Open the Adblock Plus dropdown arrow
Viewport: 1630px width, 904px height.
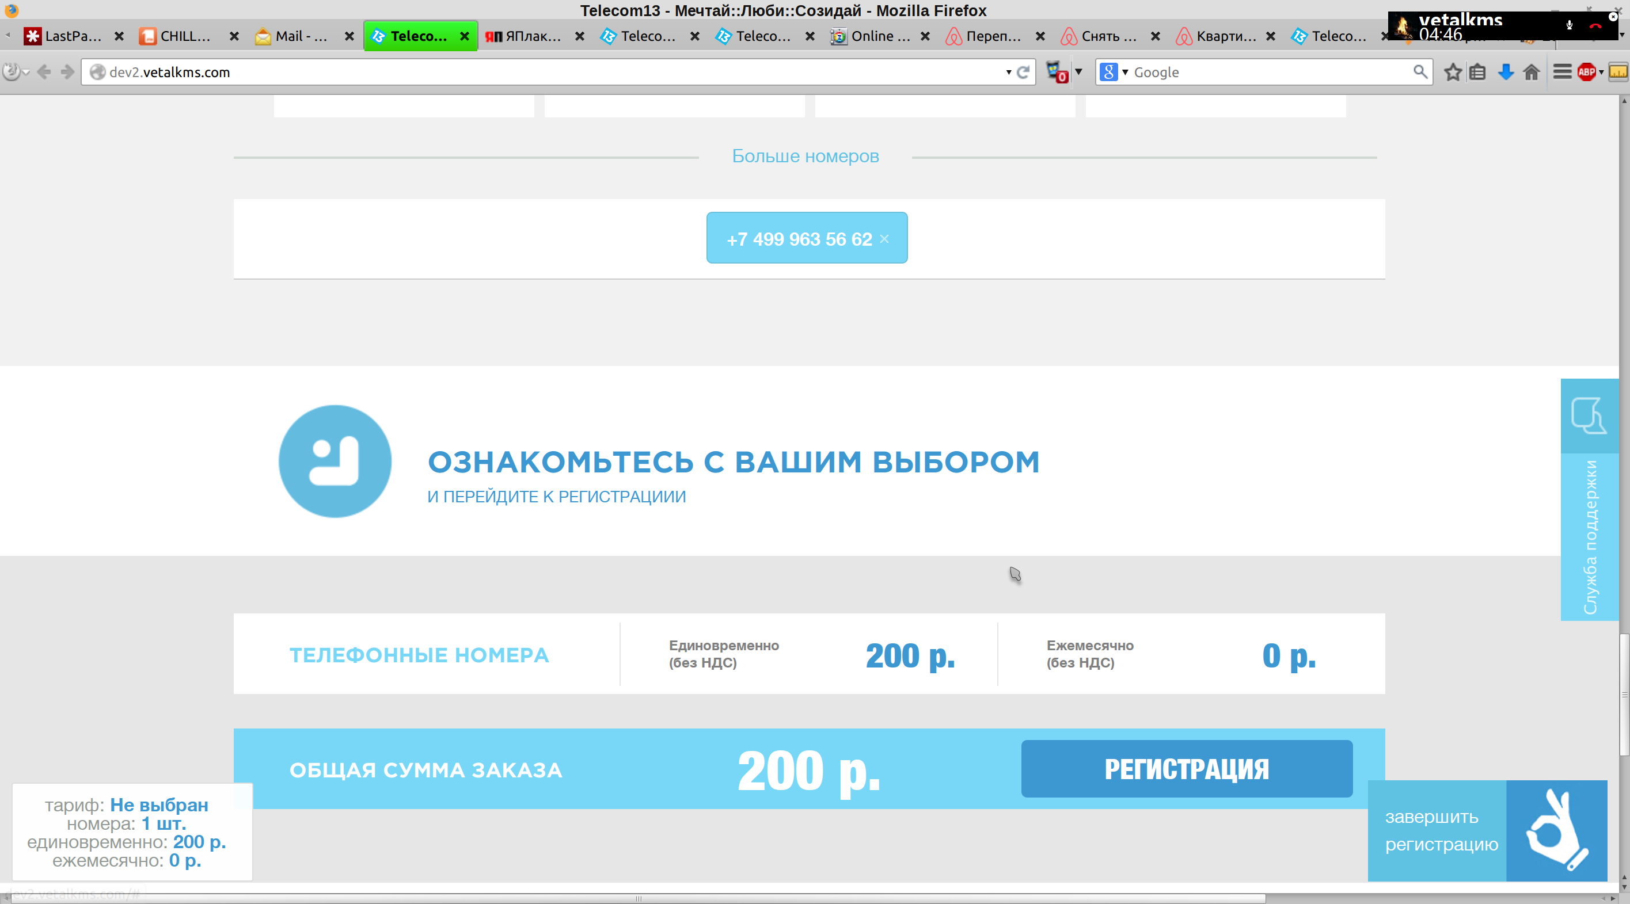1601,72
